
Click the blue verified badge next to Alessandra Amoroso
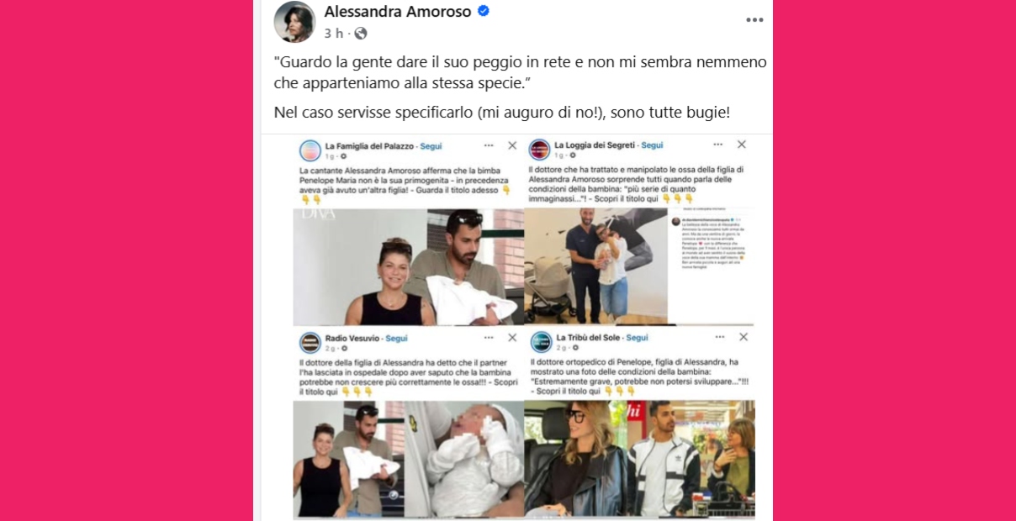(484, 11)
